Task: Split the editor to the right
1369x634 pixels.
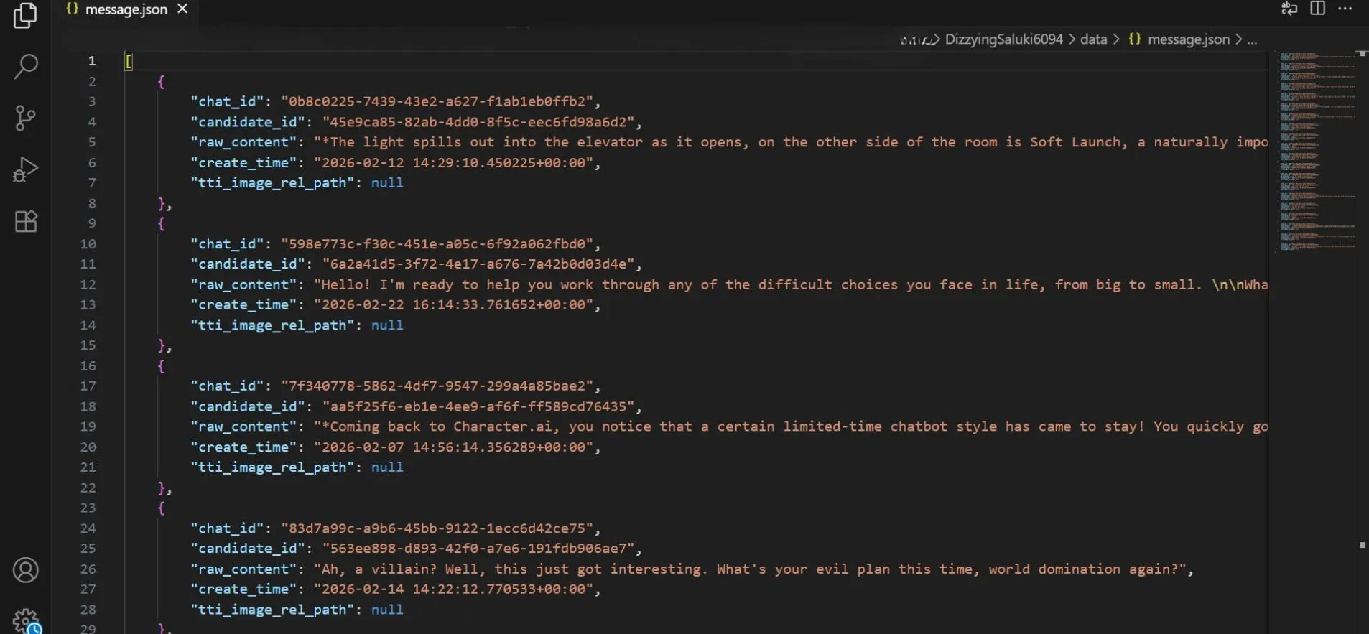Action: coord(1317,9)
